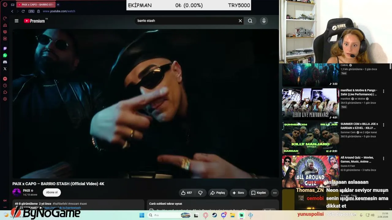This screenshot has height=220, width=392.
Task: Open Killy Manjaro remix thumbnail
Action: [x=311, y=137]
